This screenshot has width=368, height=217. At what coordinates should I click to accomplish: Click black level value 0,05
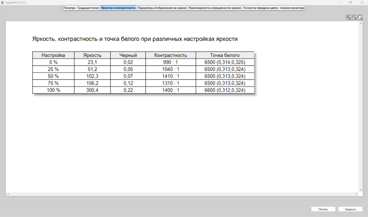pyautogui.click(x=128, y=69)
